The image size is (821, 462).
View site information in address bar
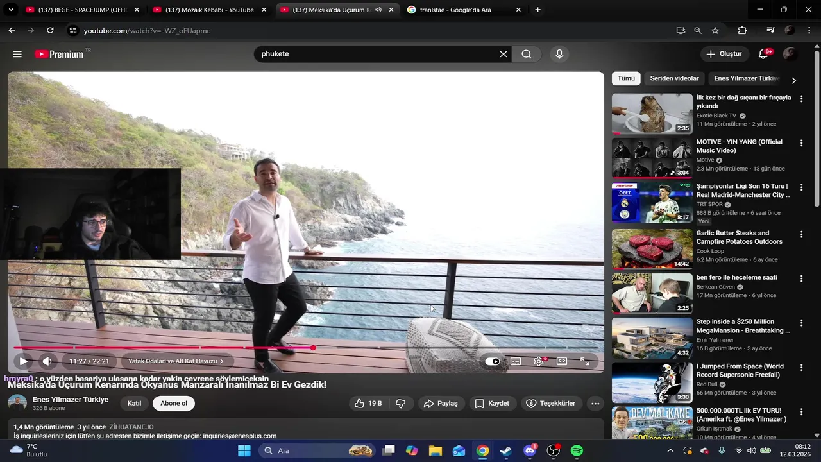[x=72, y=30]
